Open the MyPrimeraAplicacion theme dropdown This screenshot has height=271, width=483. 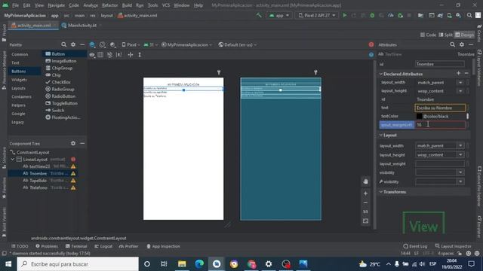click(x=186, y=44)
